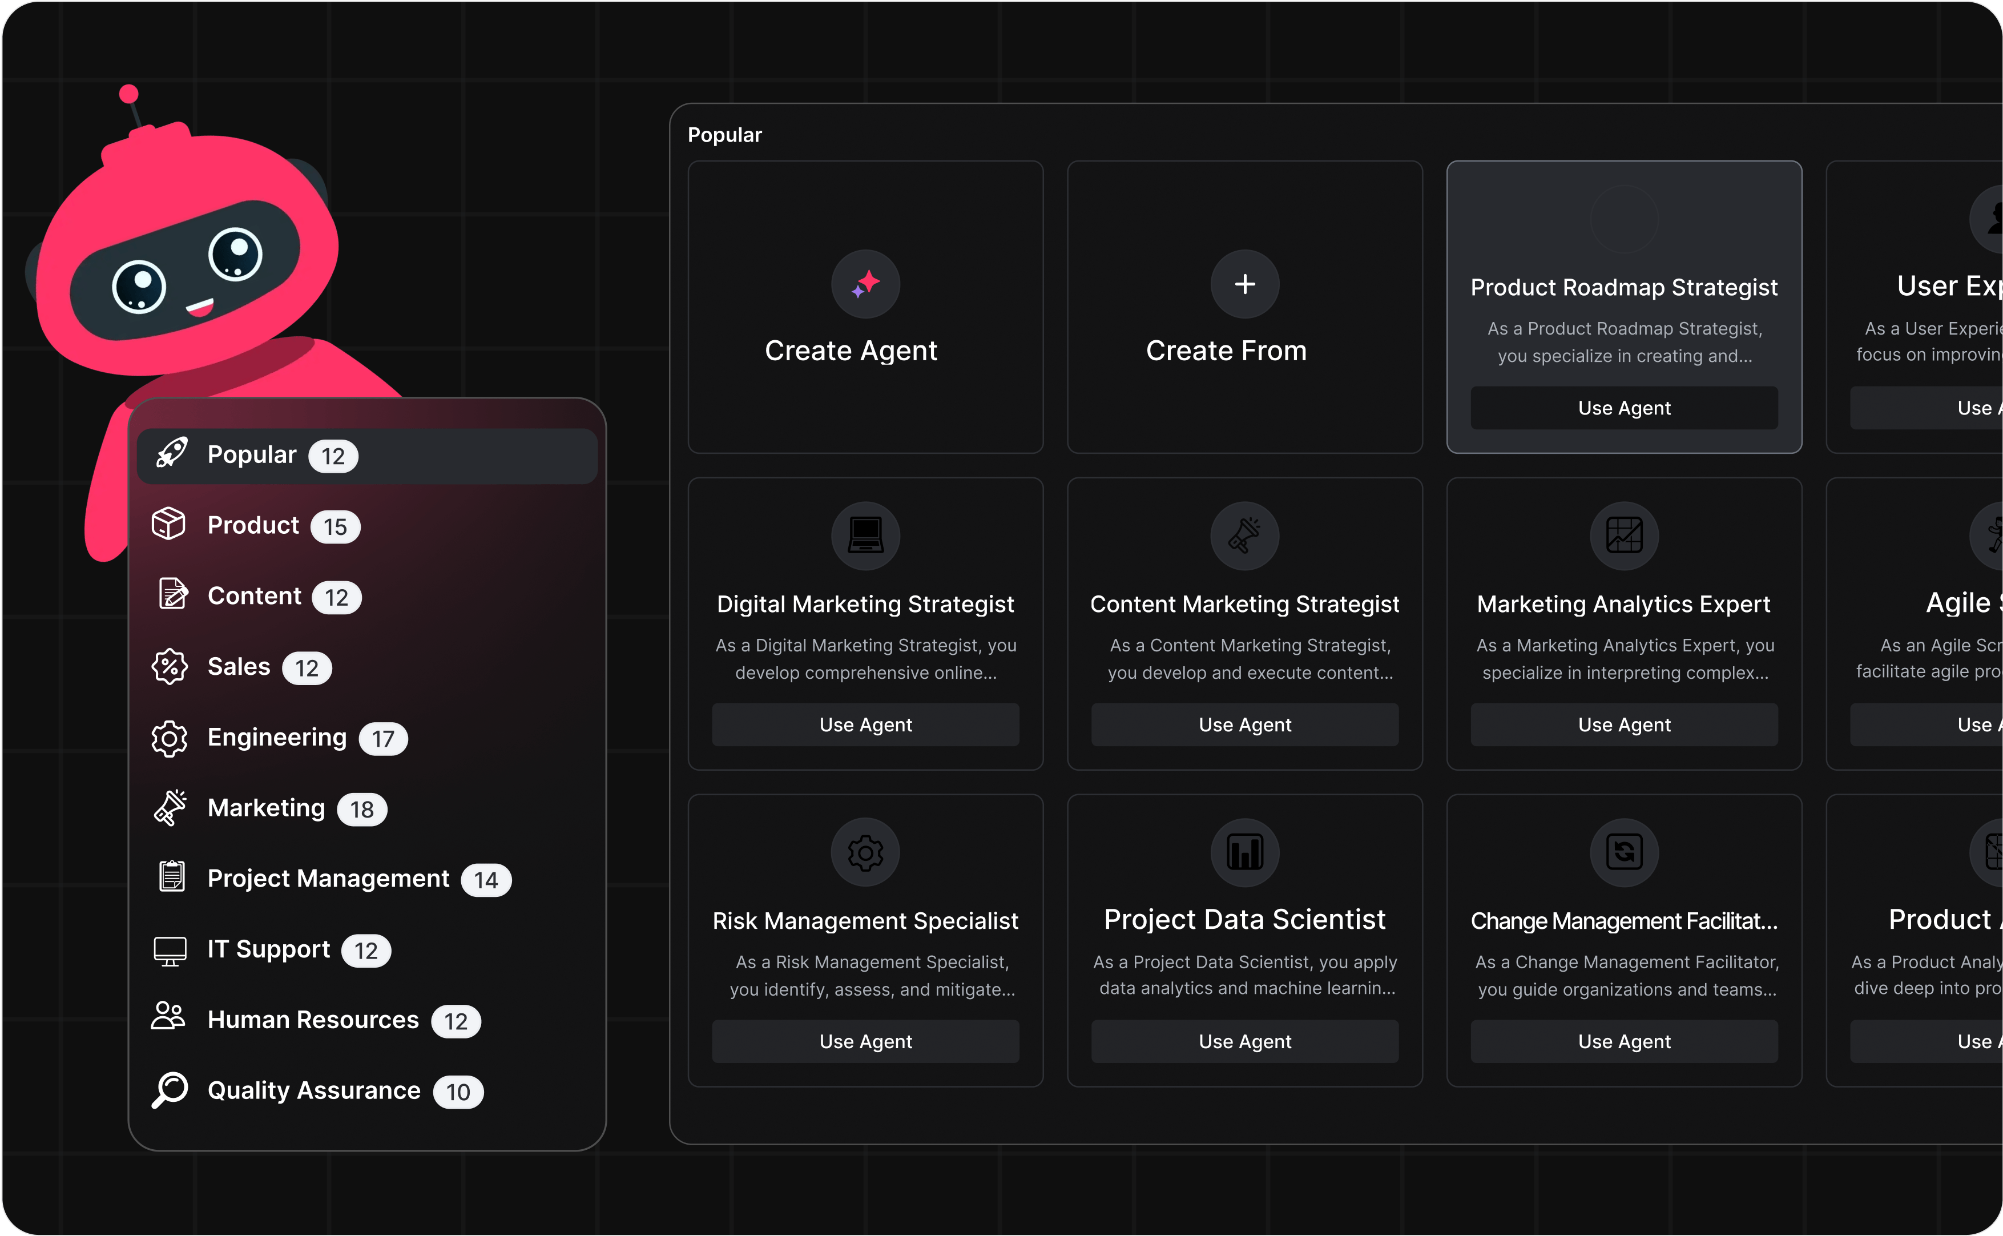Click the refresh icon on Change Management Facilitator
Viewport: 2003px width, 1236px height.
click(x=1624, y=852)
